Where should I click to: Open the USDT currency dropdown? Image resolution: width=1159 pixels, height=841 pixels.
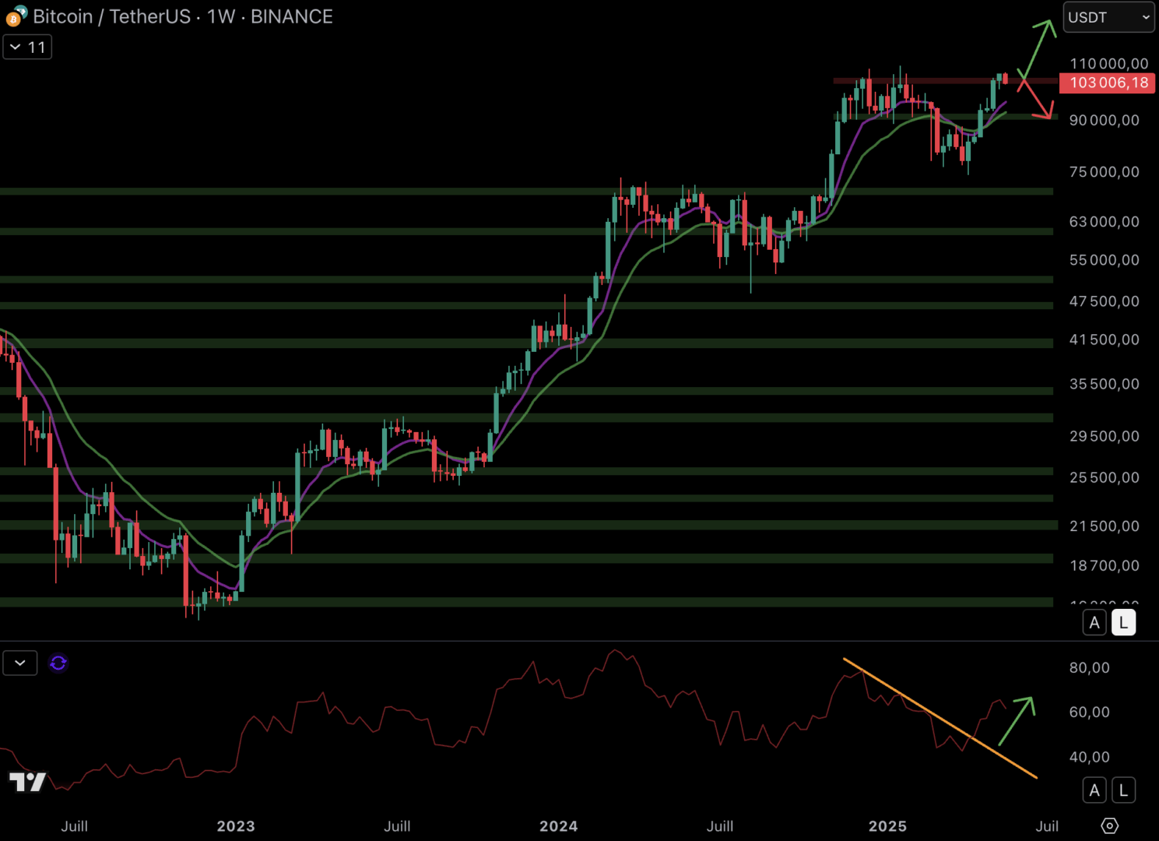point(1108,17)
